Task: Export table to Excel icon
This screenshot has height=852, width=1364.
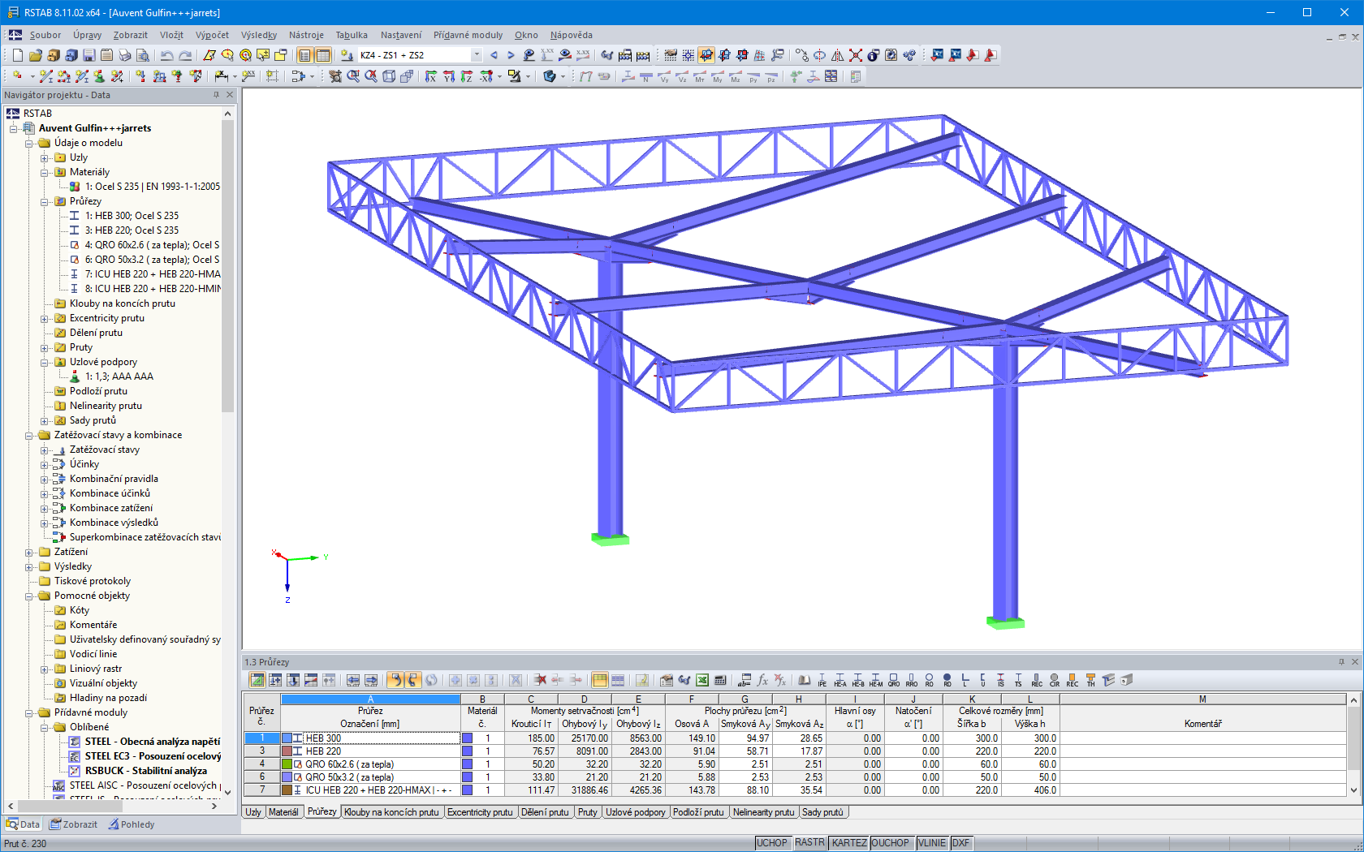Action: (702, 680)
